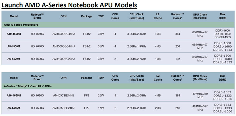Click the 'AMD A-Series Processors' section header
Screen dimensions: 236x116
(x=21, y=25)
